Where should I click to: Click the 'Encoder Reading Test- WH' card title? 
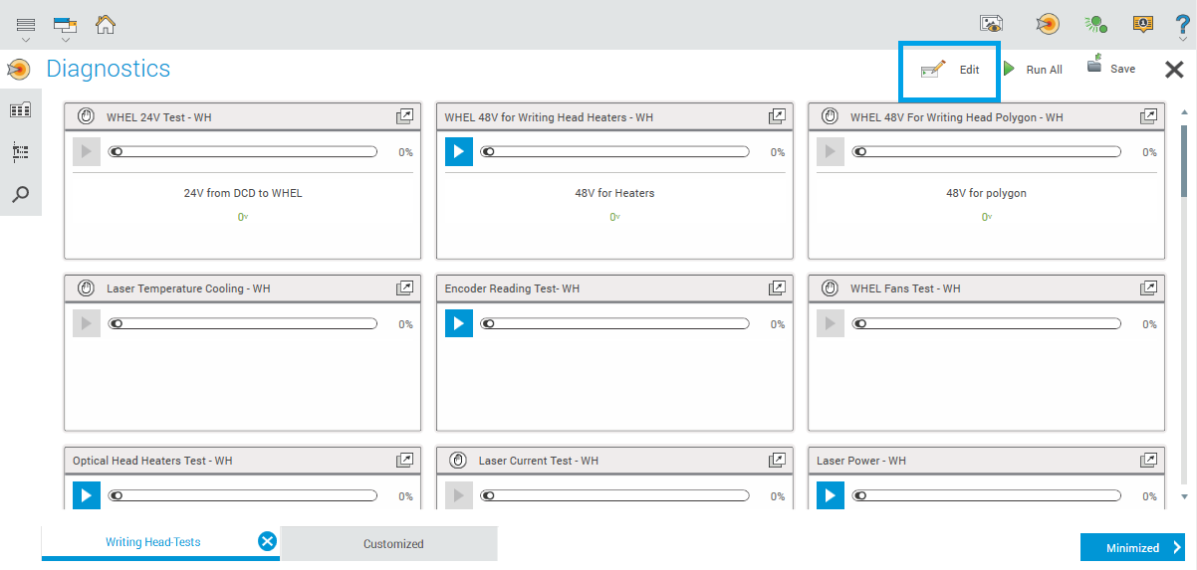point(512,288)
